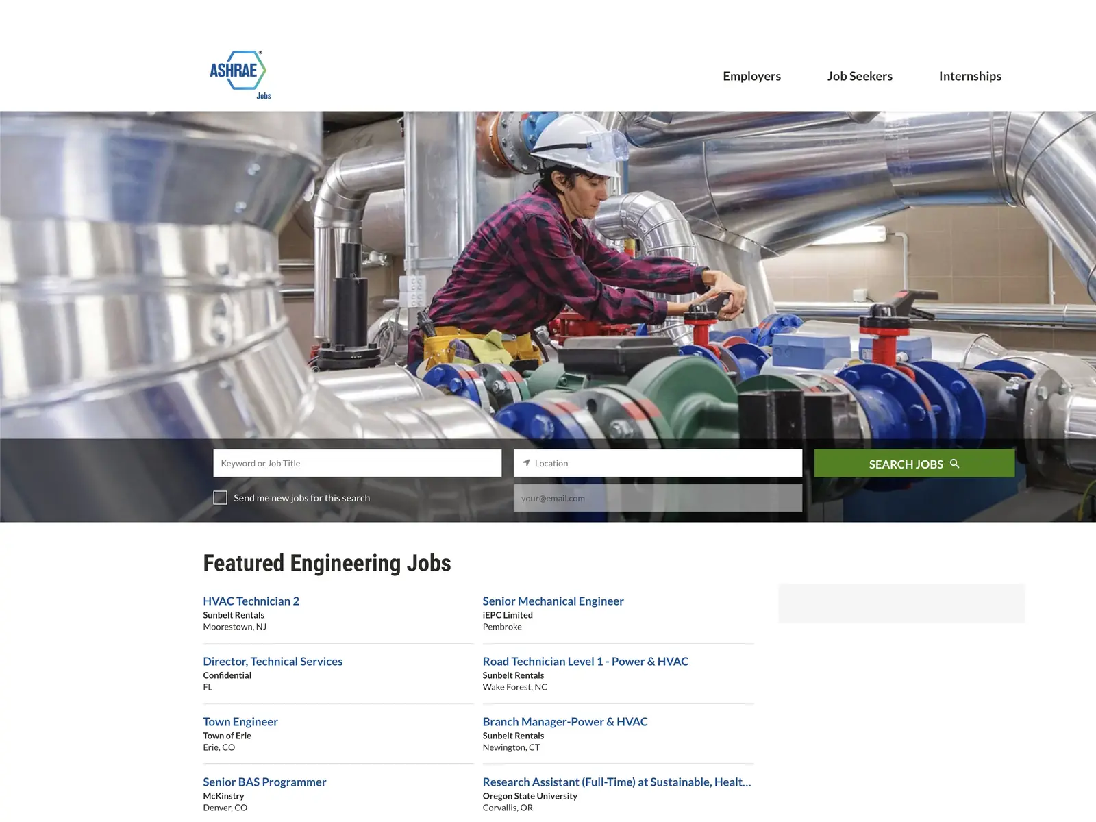Click the ASHRAE Jobs logo

click(x=240, y=75)
